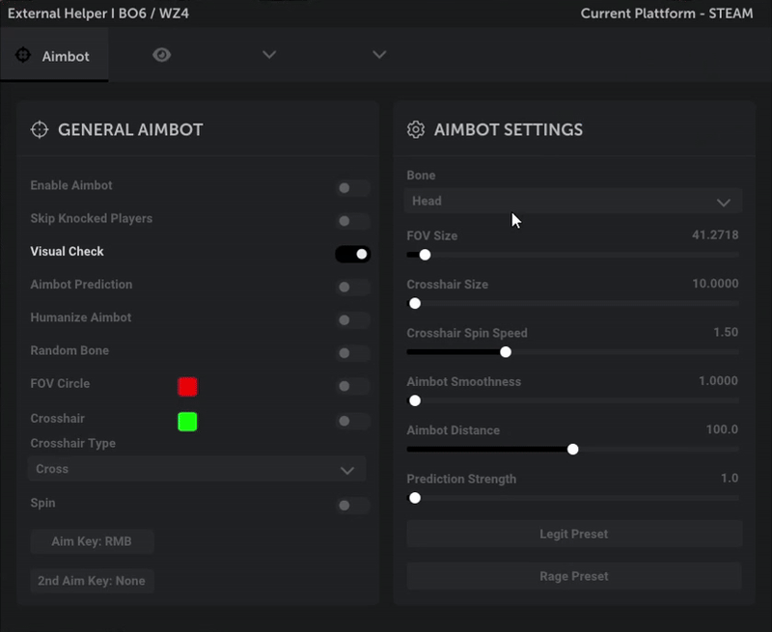This screenshot has width=772, height=632.
Task: Open the Bone dropdown showing Head
Action: click(573, 201)
